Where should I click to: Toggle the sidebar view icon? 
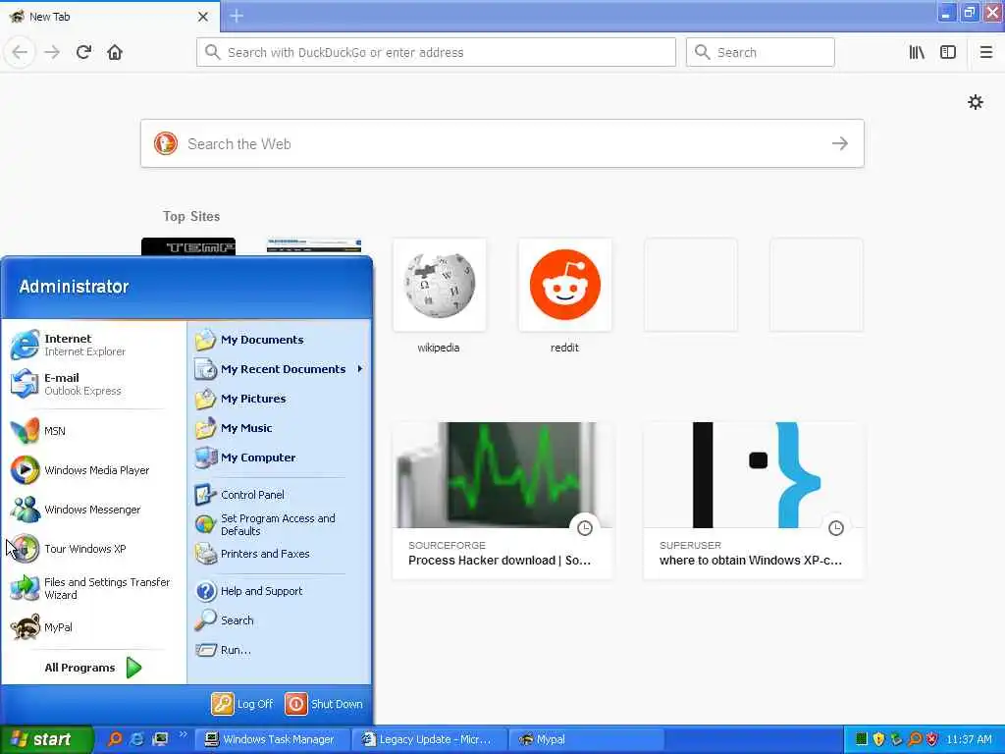coord(948,52)
